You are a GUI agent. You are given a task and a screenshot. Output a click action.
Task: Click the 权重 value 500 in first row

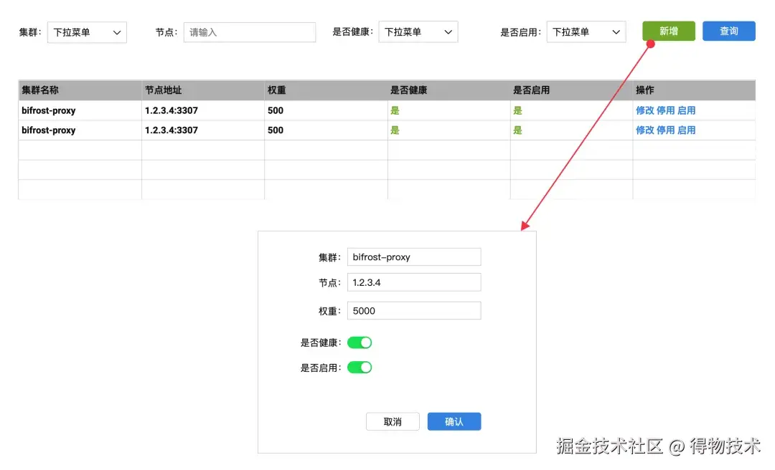point(276,110)
